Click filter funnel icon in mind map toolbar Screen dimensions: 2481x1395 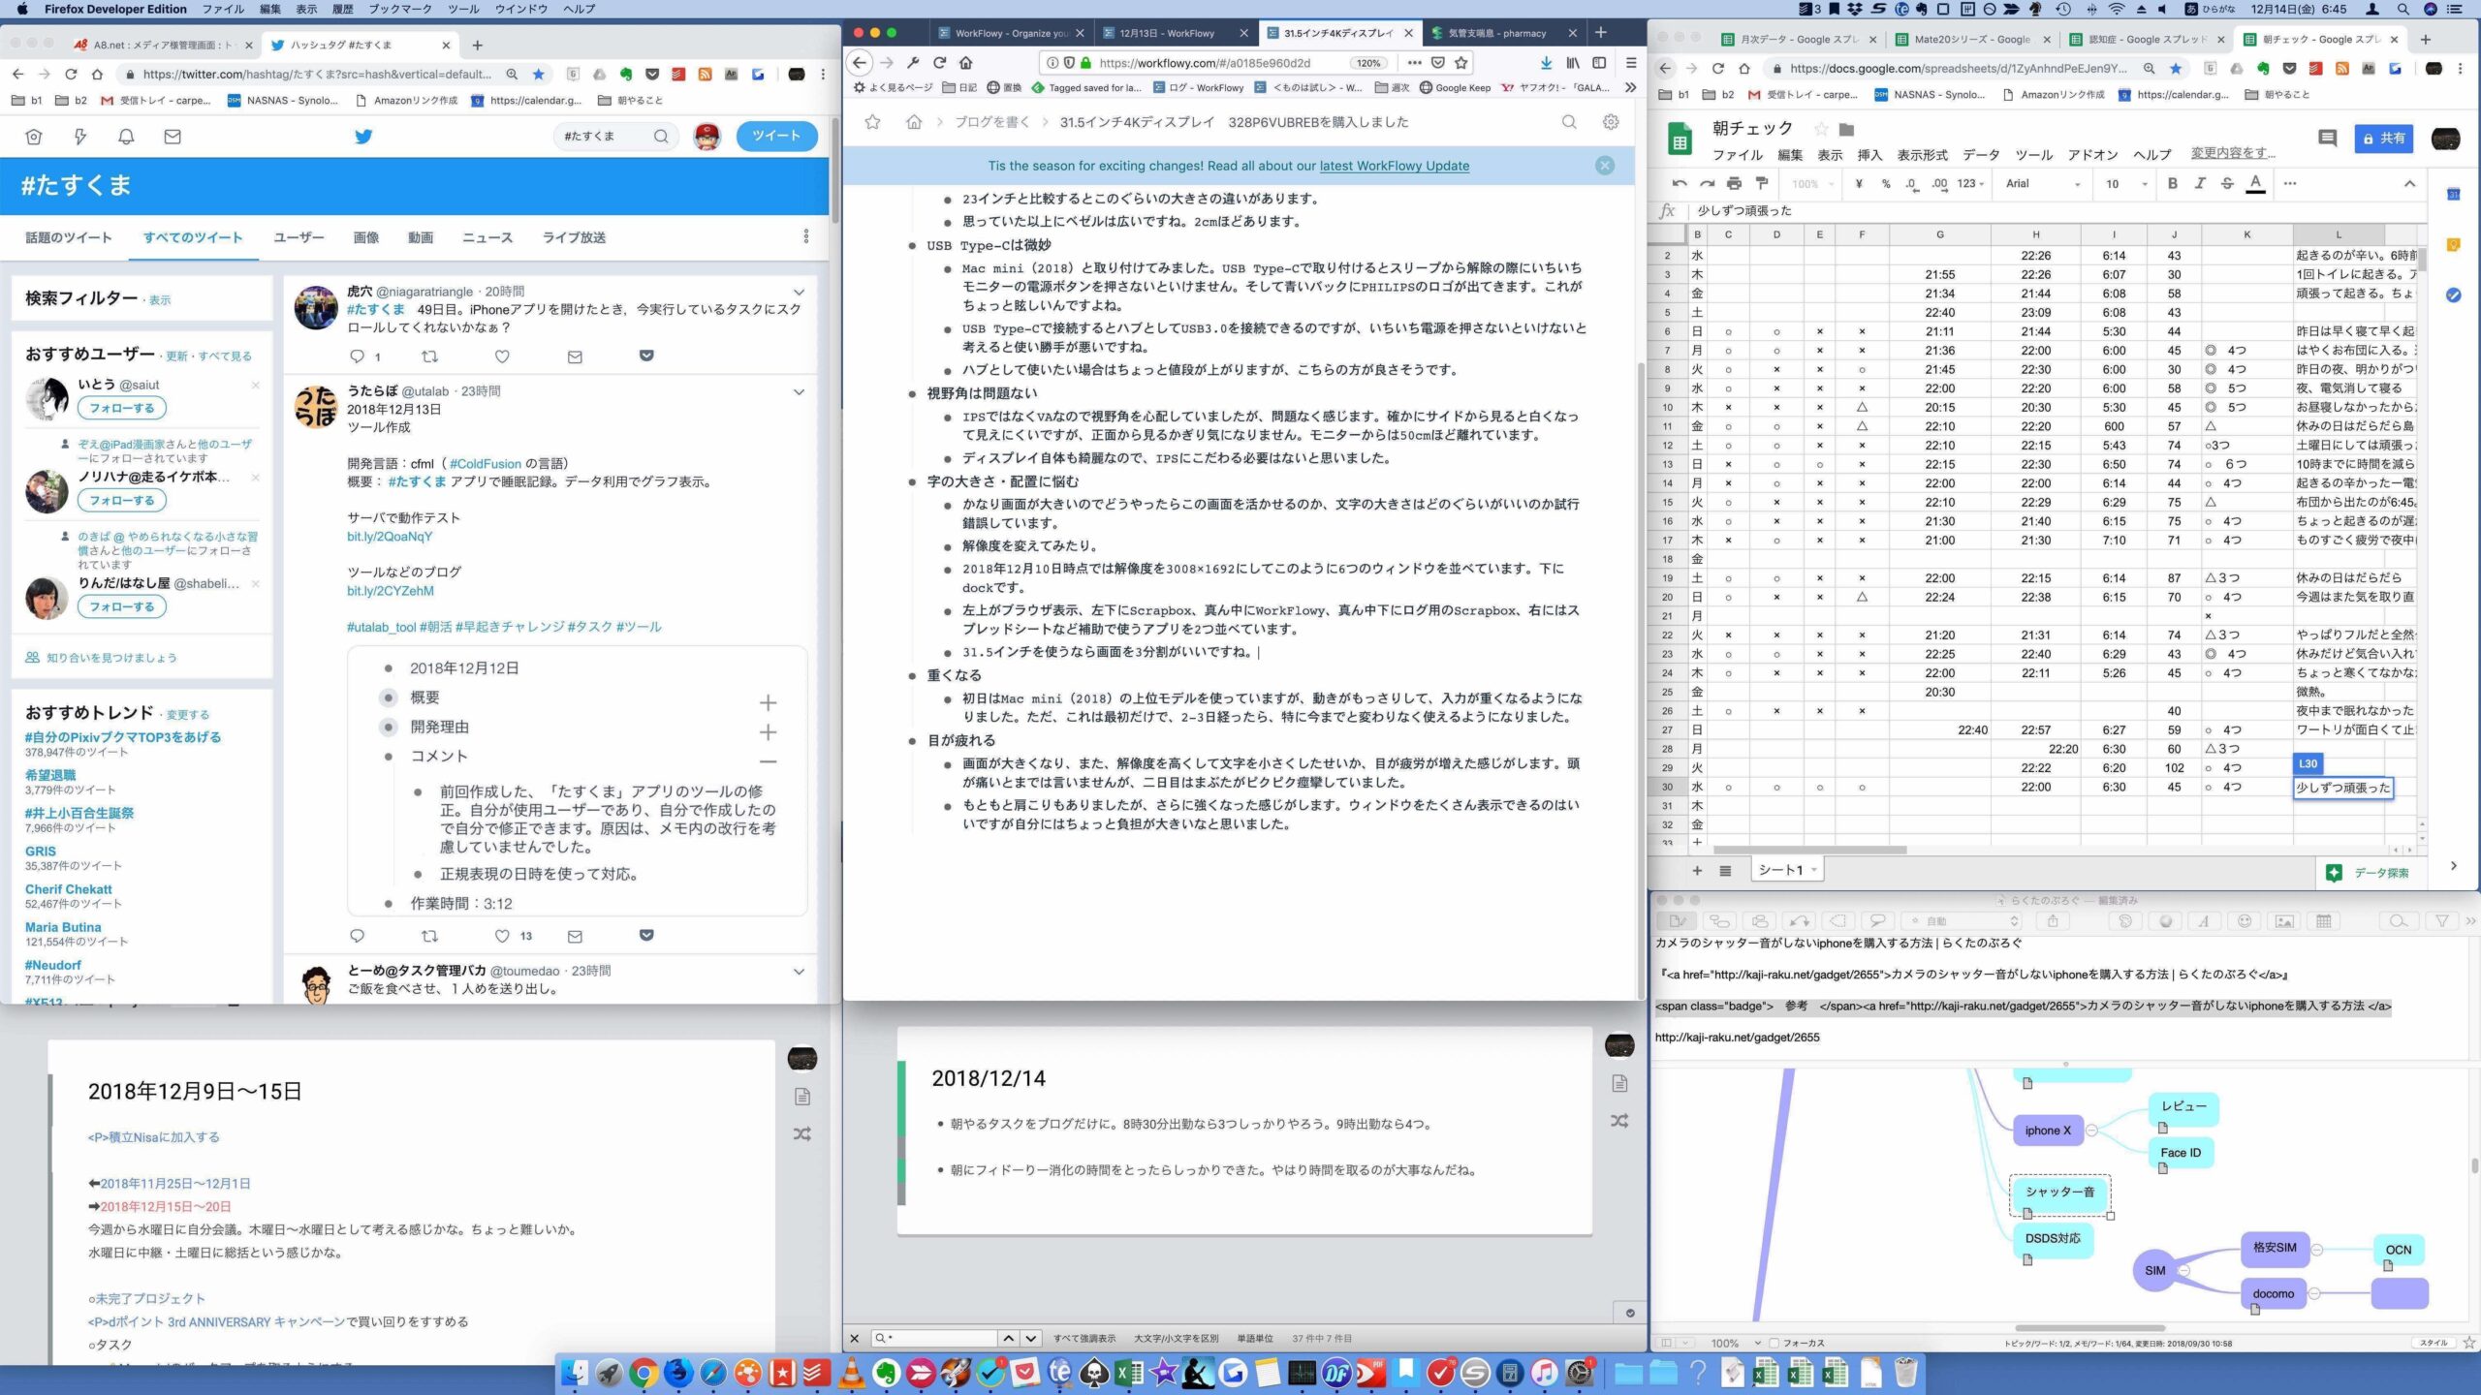2441,920
